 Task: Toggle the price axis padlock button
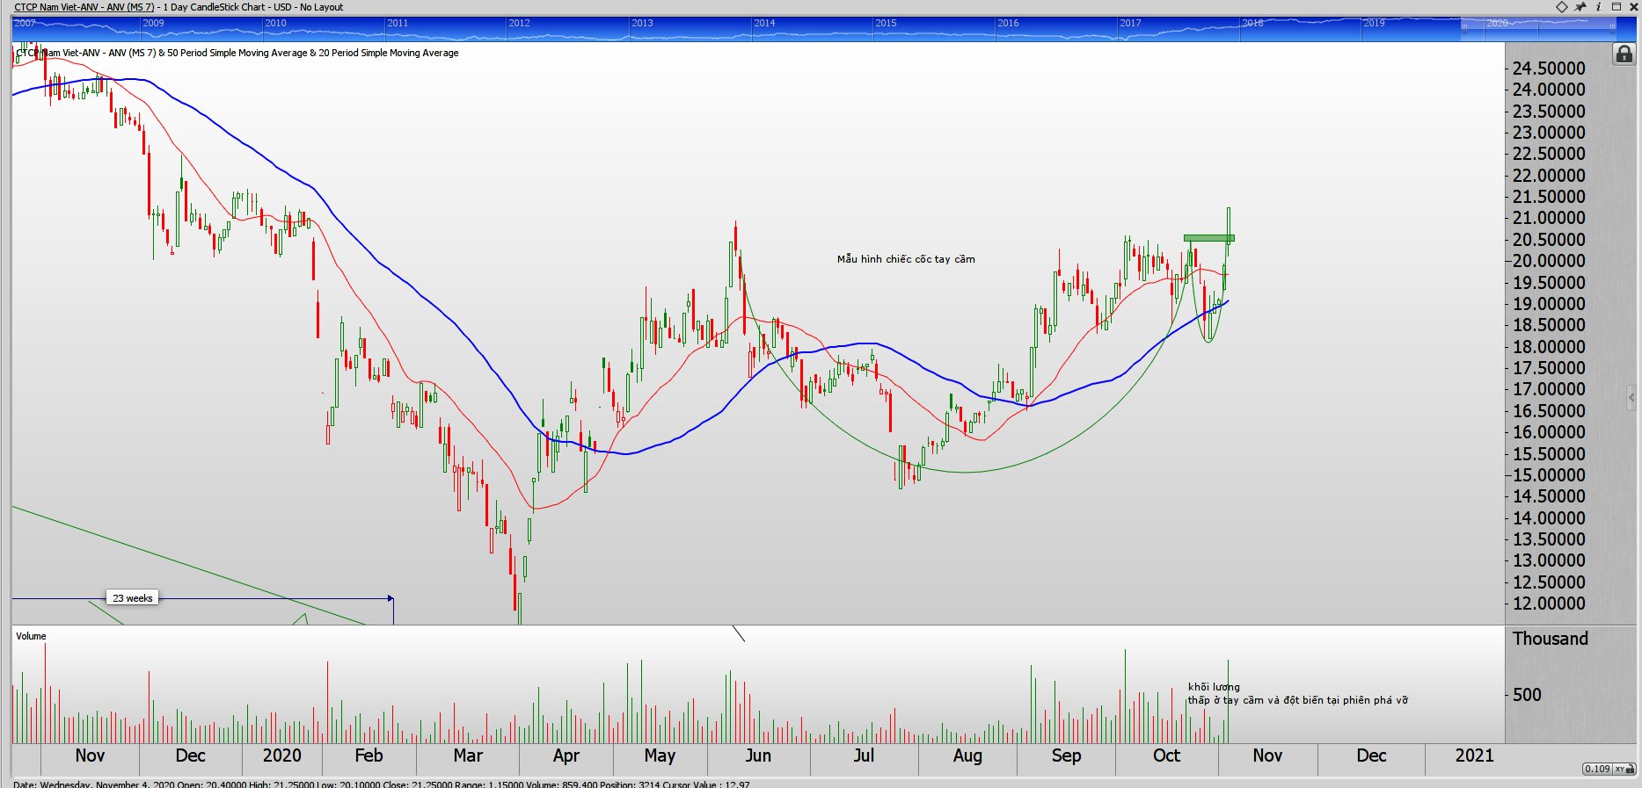(x=1624, y=54)
